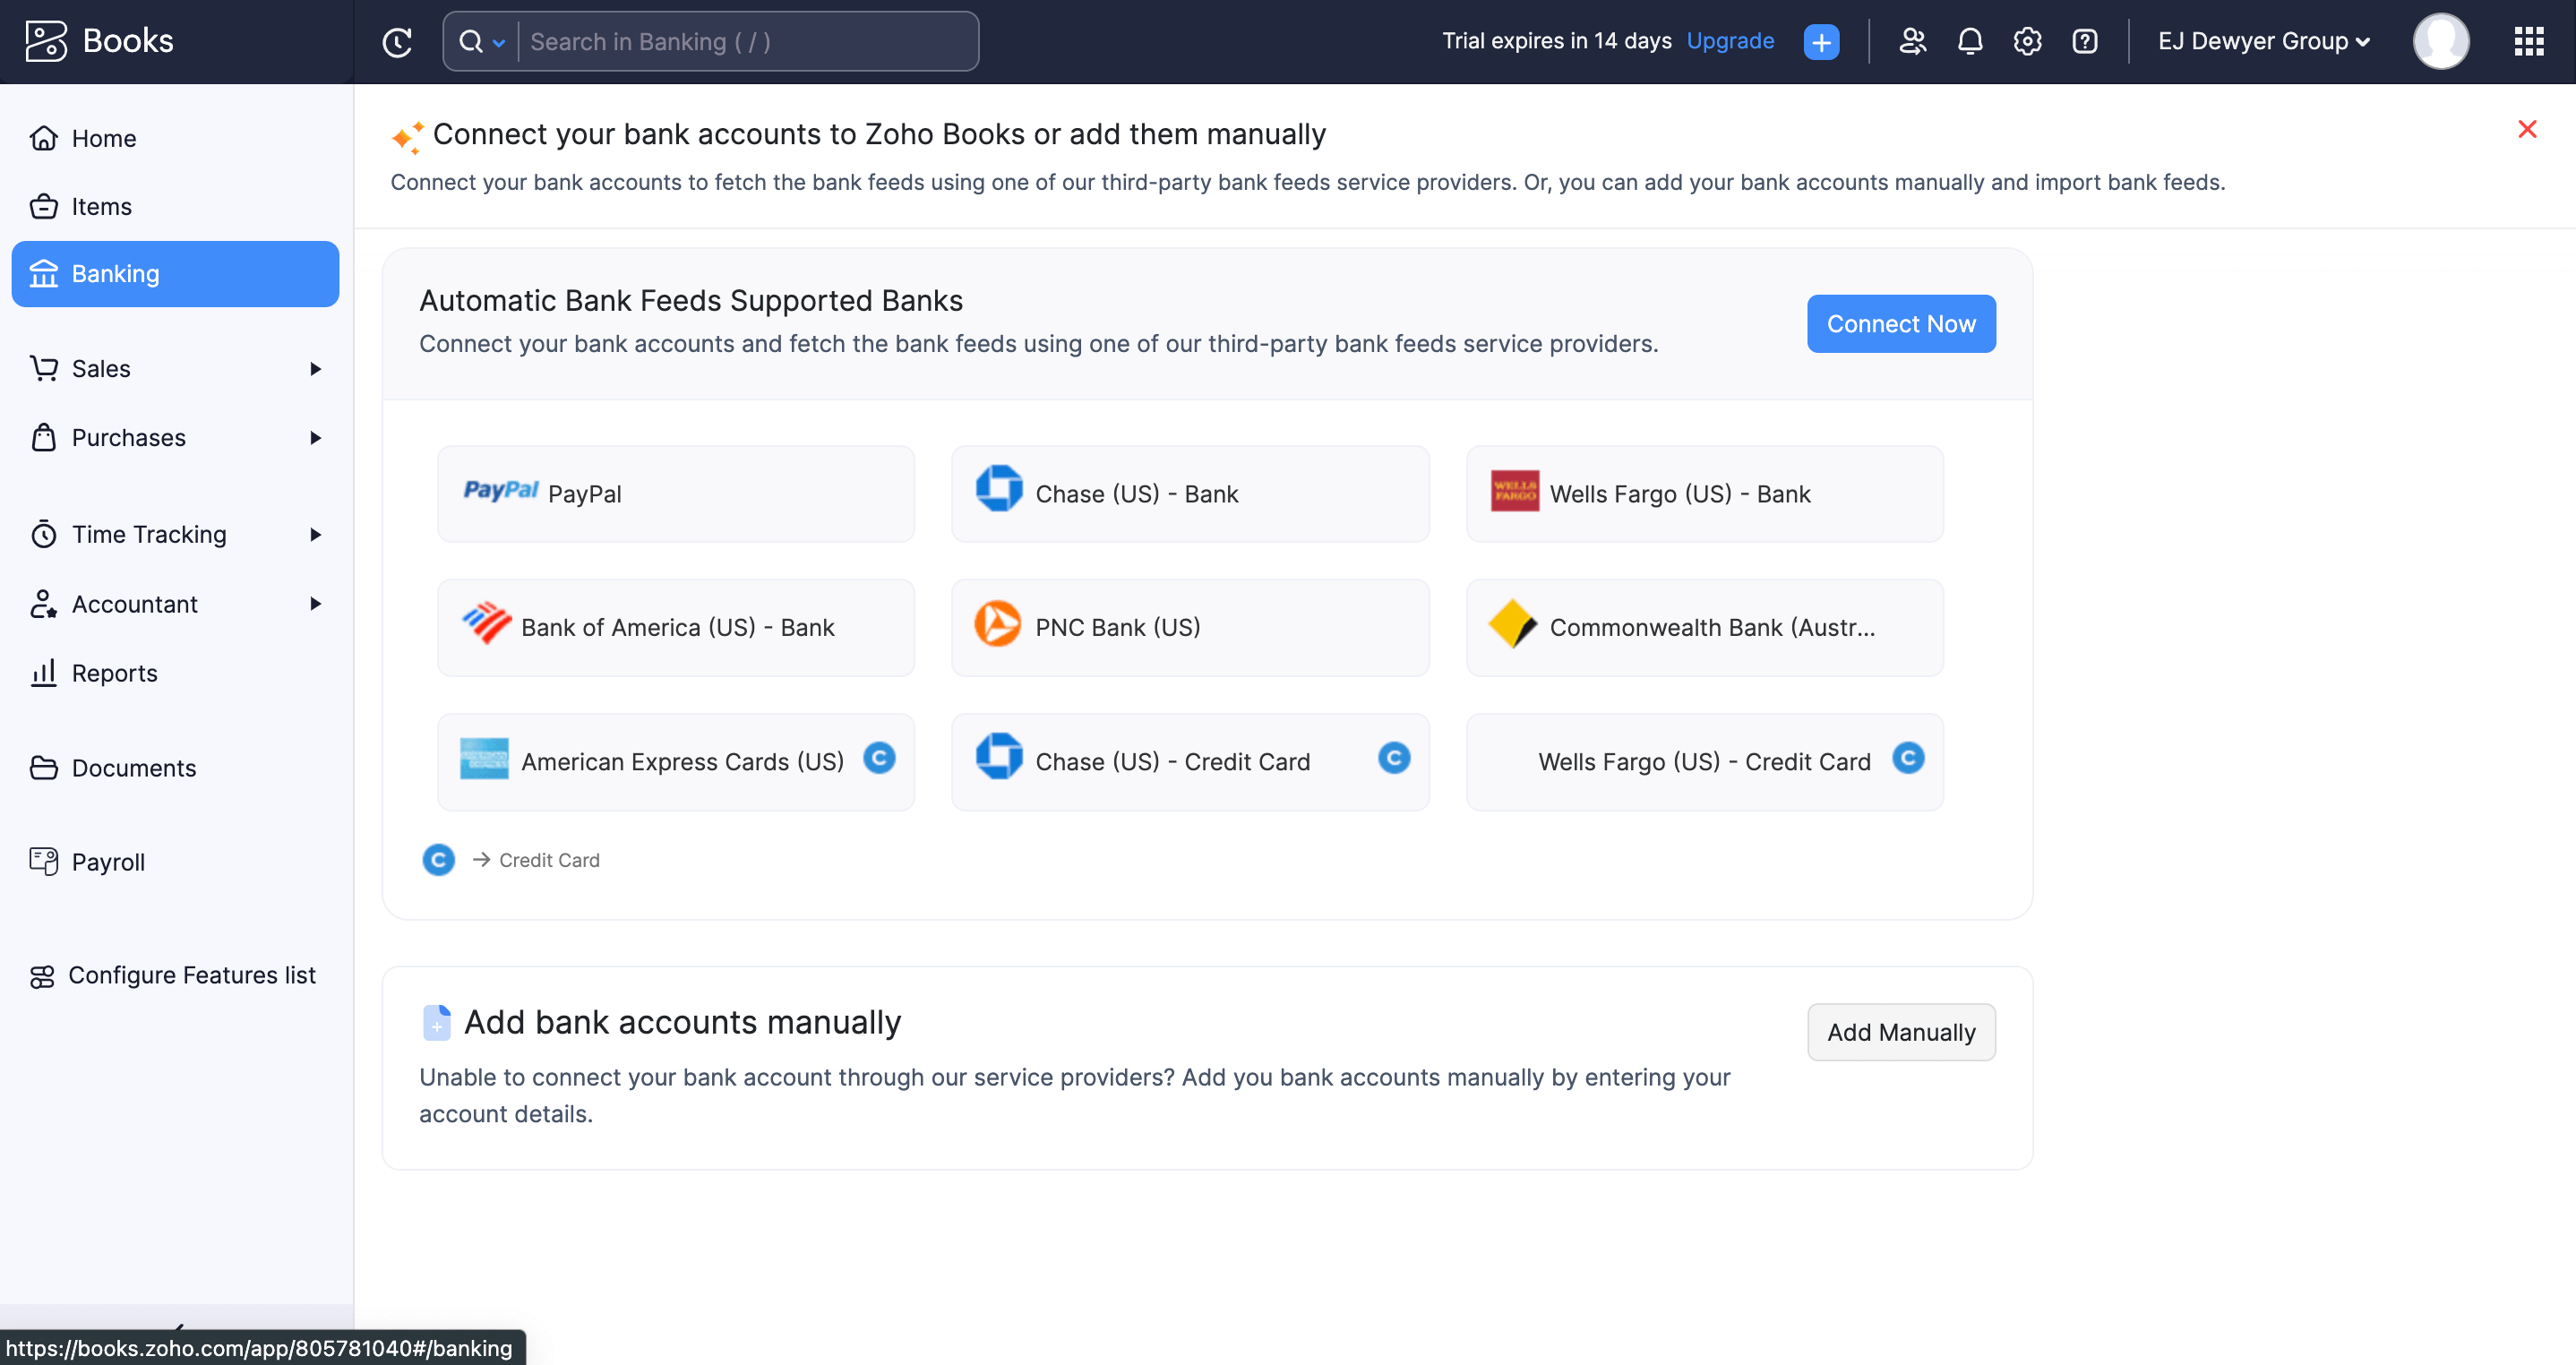2576x1365 pixels.
Task: Click credit card badge on Chase Credit Card
Action: (x=1394, y=758)
